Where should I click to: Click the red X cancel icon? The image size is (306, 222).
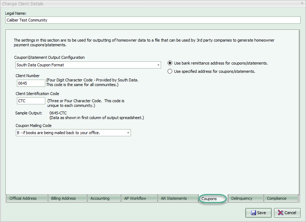(x=282, y=213)
